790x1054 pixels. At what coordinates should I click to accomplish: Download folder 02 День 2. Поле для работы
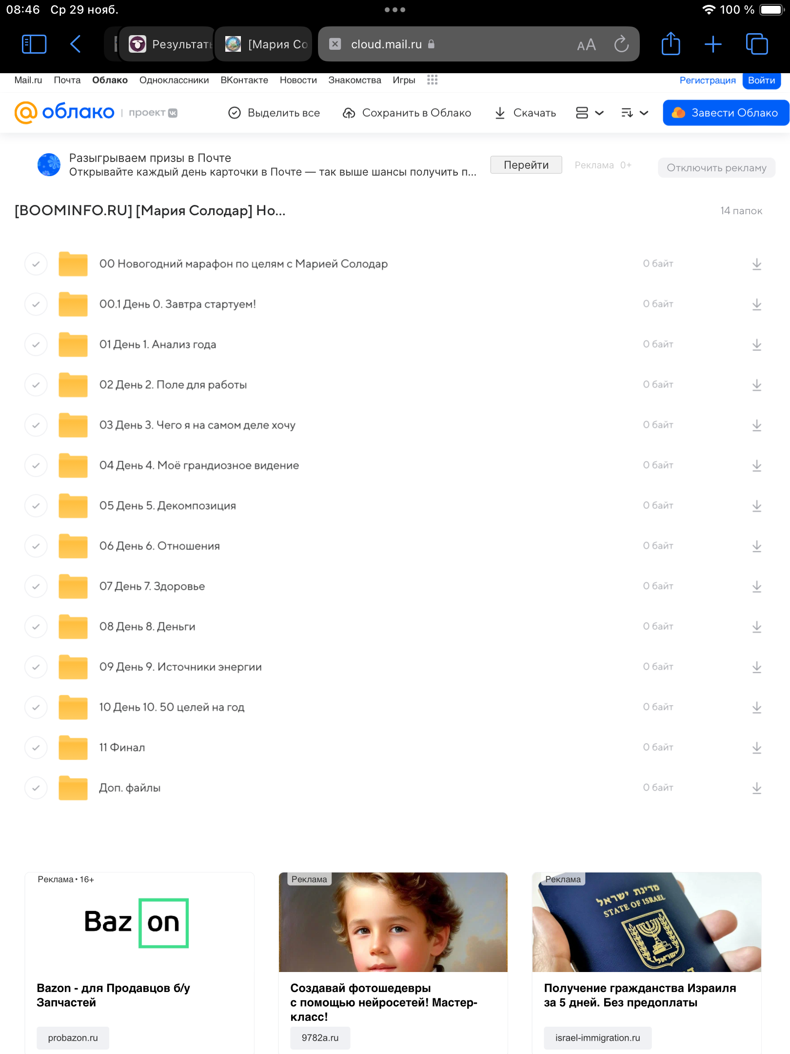click(756, 385)
